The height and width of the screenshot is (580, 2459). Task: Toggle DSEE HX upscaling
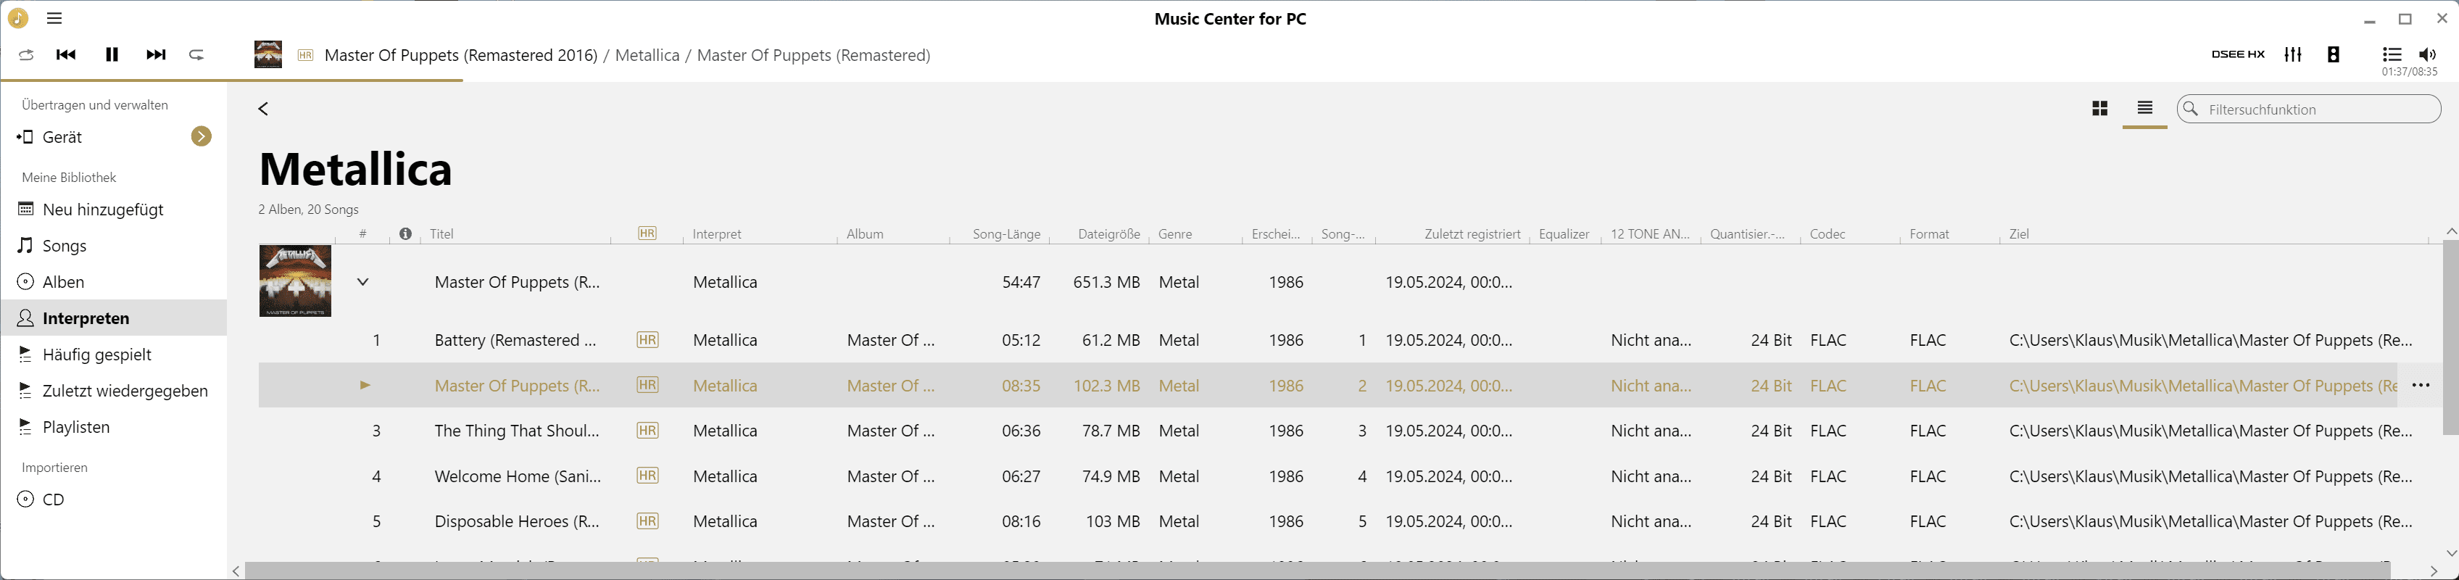(x=2238, y=54)
